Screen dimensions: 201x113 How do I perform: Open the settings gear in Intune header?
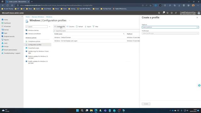click(167, 13)
